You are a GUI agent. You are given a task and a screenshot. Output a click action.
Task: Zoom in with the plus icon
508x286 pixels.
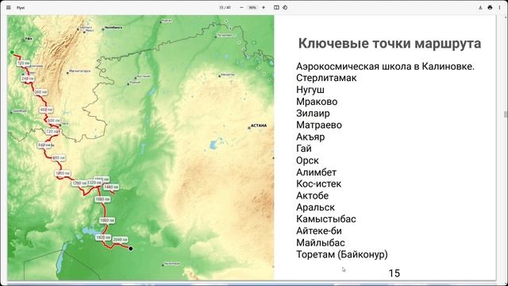(264, 7)
